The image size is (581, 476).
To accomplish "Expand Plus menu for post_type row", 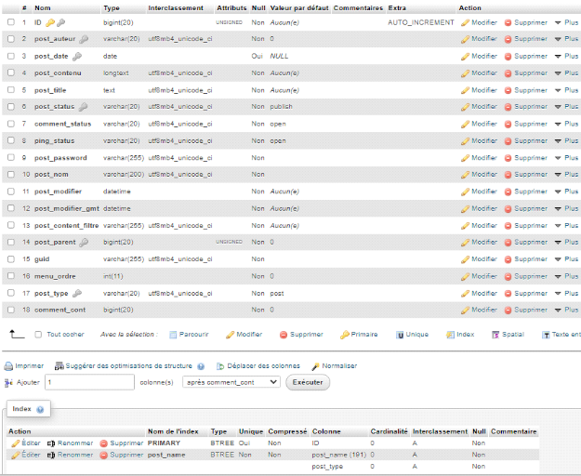I will [566, 294].
